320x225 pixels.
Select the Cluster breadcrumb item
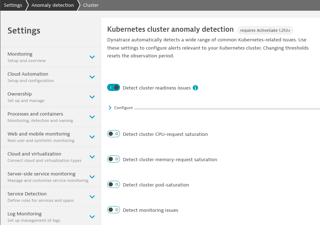tap(91, 5)
